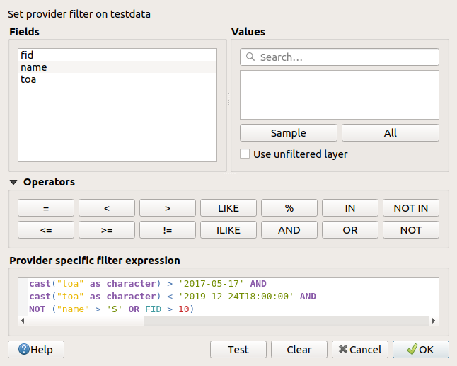457x366 pixels.
Task: Add the AND operator
Action: click(x=289, y=230)
